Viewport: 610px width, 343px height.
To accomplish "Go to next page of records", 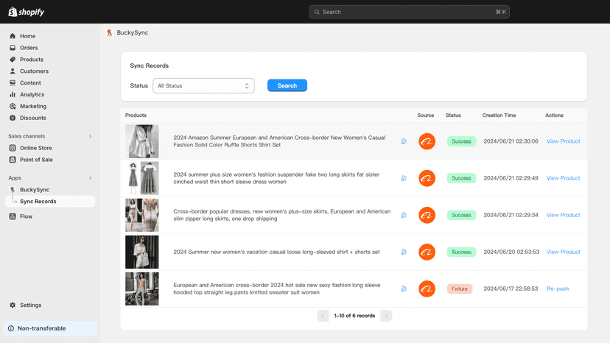I will [386, 316].
